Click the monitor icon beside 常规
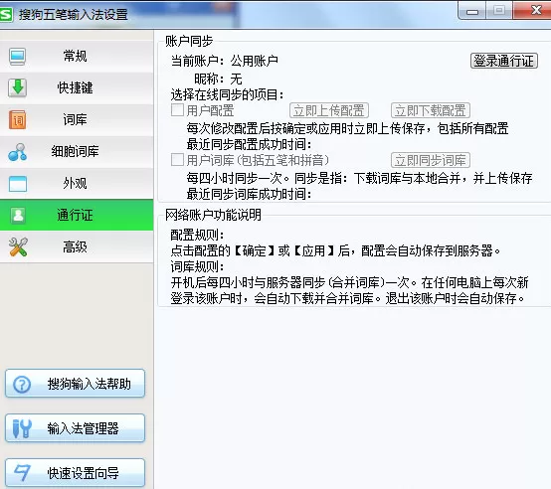Image resolution: width=551 pixels, height=489 pixels. (18, 57)
